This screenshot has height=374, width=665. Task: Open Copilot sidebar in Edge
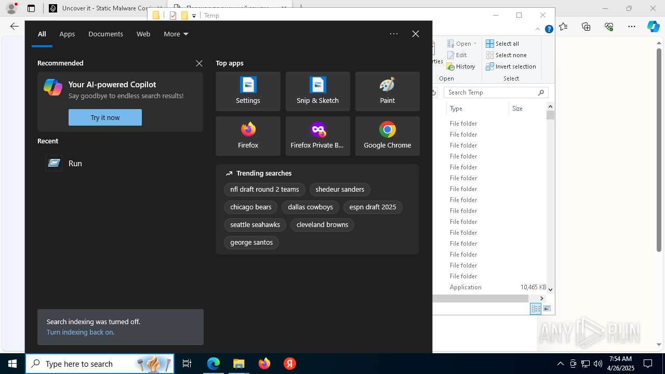(x=654, y=26)
